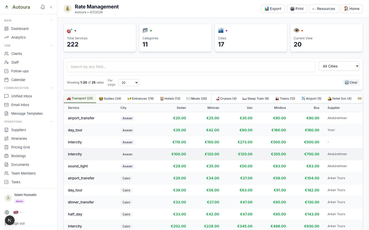Click the notifications bell icon
The height and width of the screenshot is (230, 369).
coord(43,7)
